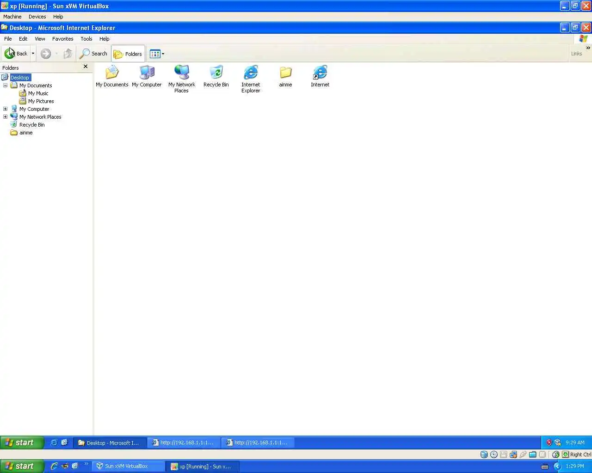This screenshot has width=592, height=473.
Task: Switch to first http://192.168.1.1 taskbar button
Action: [x=184, y=443]
